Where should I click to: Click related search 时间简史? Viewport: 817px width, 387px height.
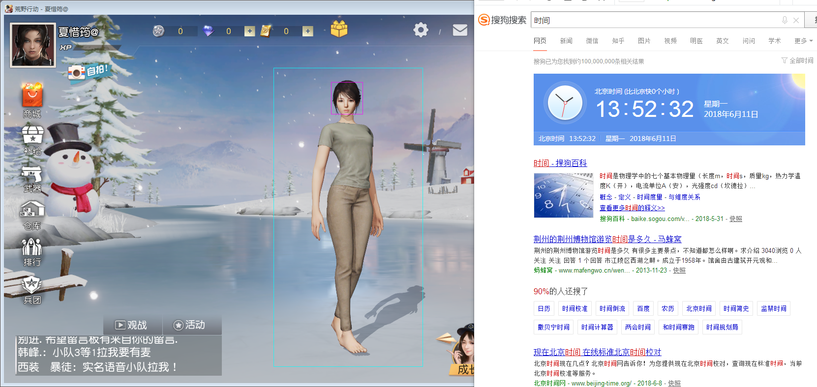pyautogui.click(x=736, y=308)
